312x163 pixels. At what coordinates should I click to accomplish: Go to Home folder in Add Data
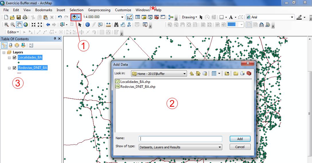tap(198, 73)
